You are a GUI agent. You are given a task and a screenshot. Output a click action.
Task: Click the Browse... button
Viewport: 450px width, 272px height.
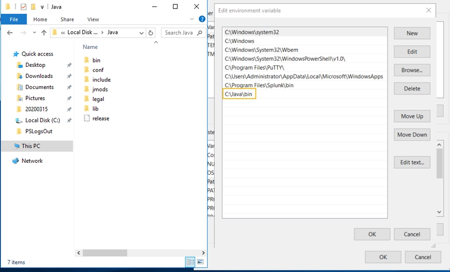point(412,70)
